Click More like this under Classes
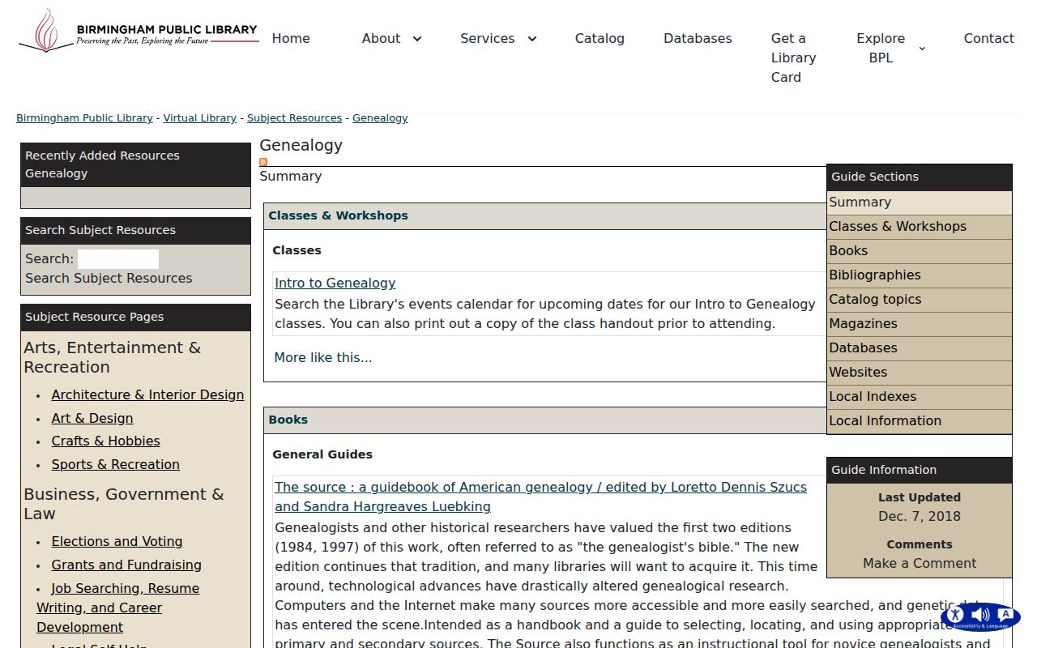This screenshot has height=648, width=1037. pyautogui.click(x=323, y=357)
